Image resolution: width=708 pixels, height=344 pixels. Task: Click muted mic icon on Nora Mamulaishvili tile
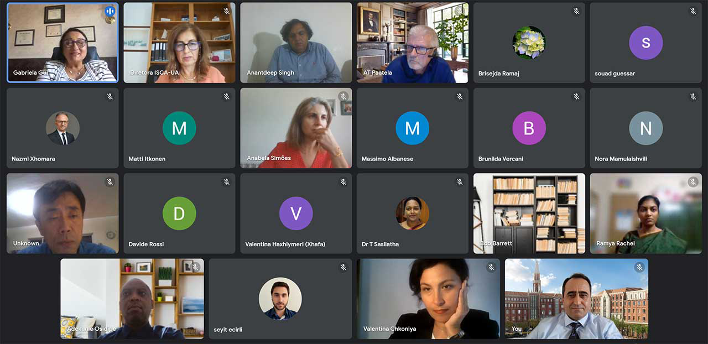pyautogui.click(x=693, y=96)
